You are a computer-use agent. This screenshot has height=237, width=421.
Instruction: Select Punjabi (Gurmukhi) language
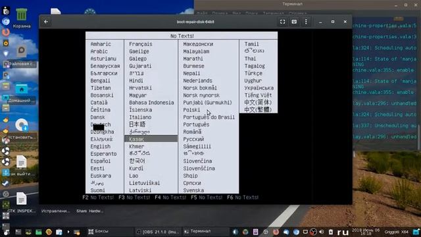tap(208, 103)
